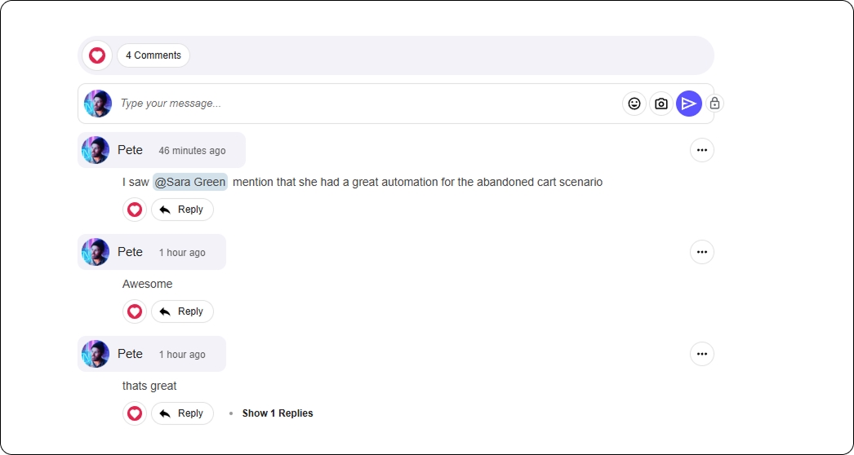Image resolution: width=854 pixels, height=455 pixels.
Task: Like the "thats great" comment
Action: pos(135,413)
